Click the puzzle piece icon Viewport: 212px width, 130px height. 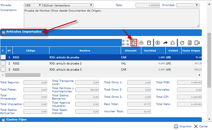pos(173,43)
